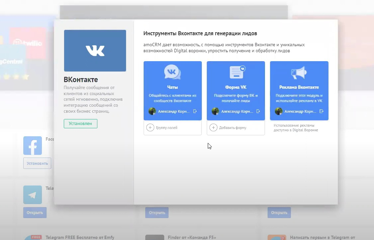Click user avatar on the Чаты card
Viewport: 374px width, 240px height.
click(x=152, y=111)
